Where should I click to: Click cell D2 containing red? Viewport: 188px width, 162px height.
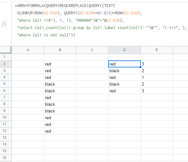(124, 64)
